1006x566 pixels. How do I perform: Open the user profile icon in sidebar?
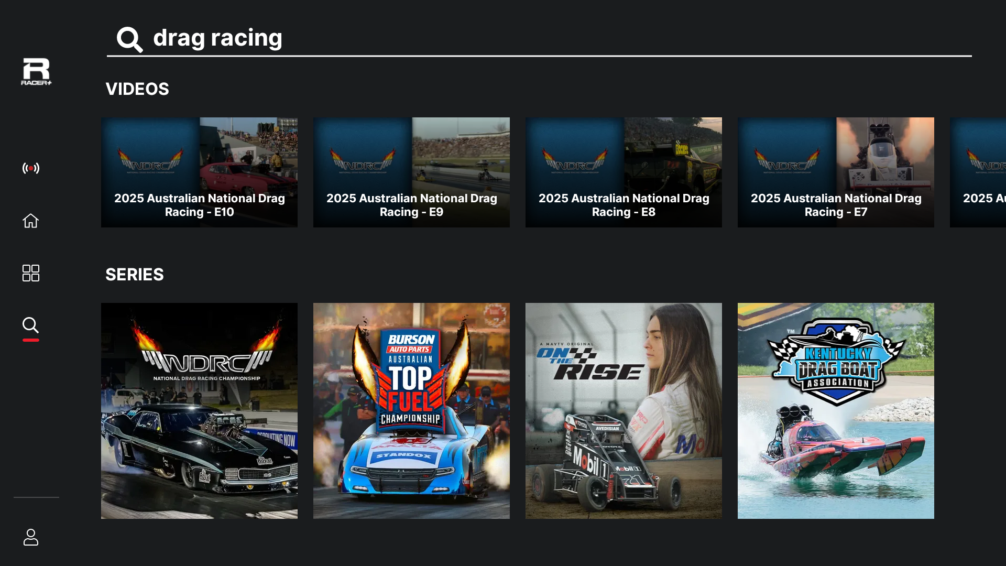point(31,537)
